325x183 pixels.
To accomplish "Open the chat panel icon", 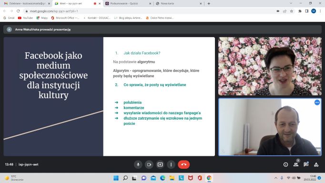I will click(306, 164).
